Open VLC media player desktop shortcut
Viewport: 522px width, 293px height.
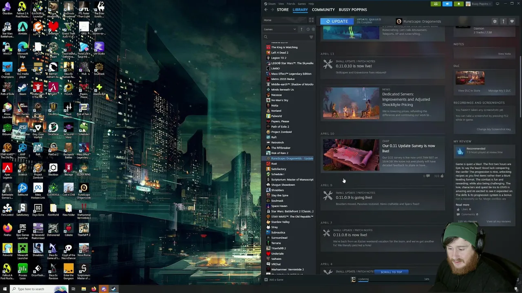22,70
